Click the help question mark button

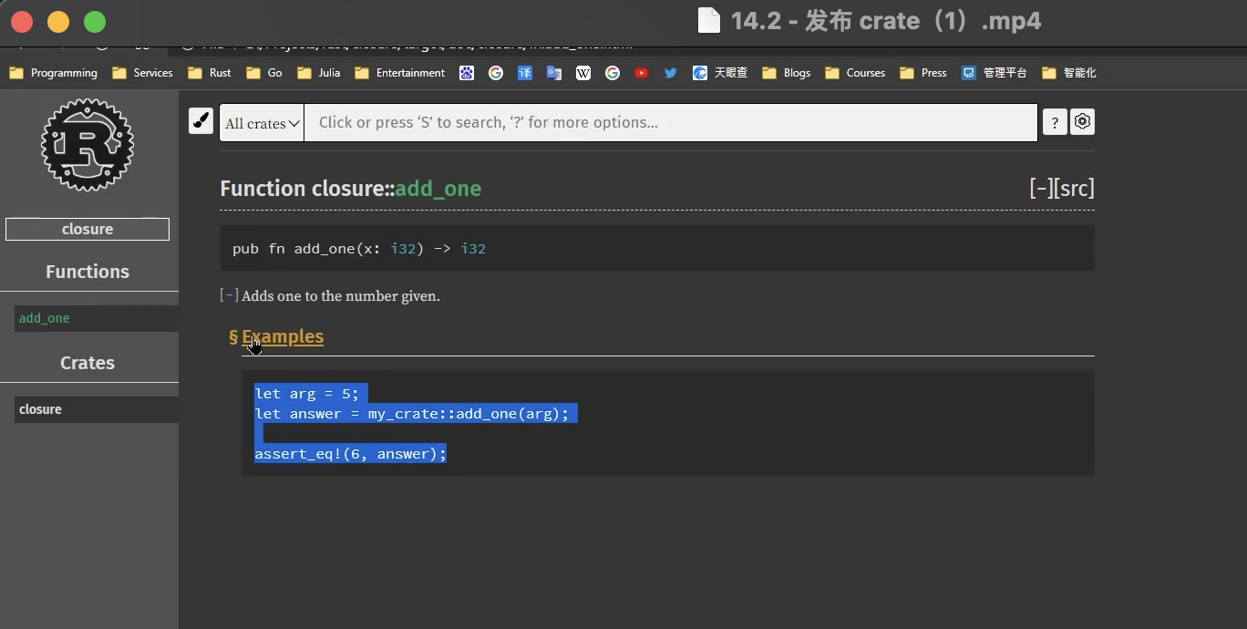coord(1054,122)
